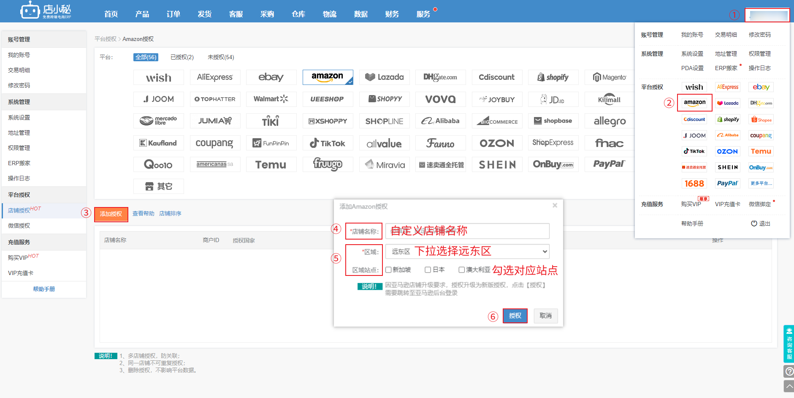Pick the SHEIN platform tile
The height and width of the screenshot is (398, 794).
(497, 164)
